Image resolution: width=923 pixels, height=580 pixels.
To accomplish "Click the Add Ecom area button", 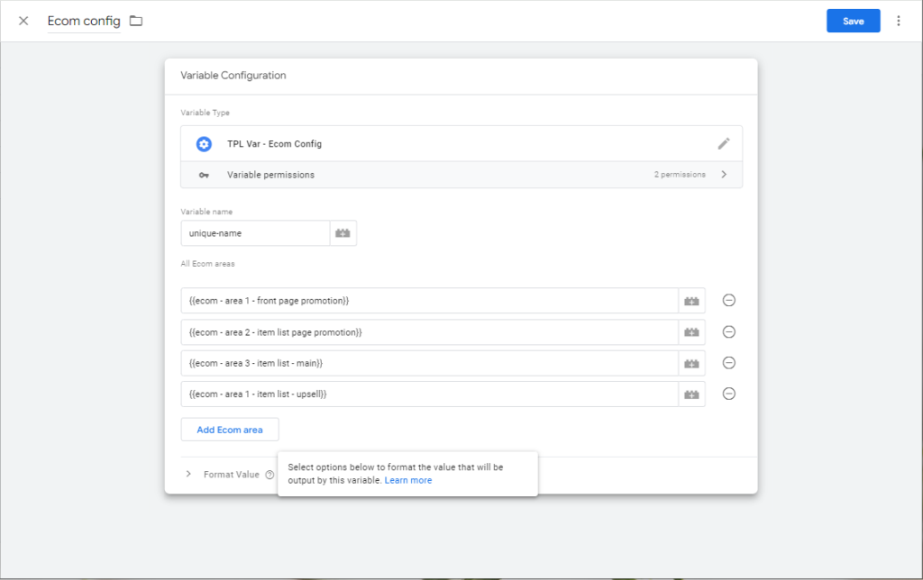I will click(230, 430).
